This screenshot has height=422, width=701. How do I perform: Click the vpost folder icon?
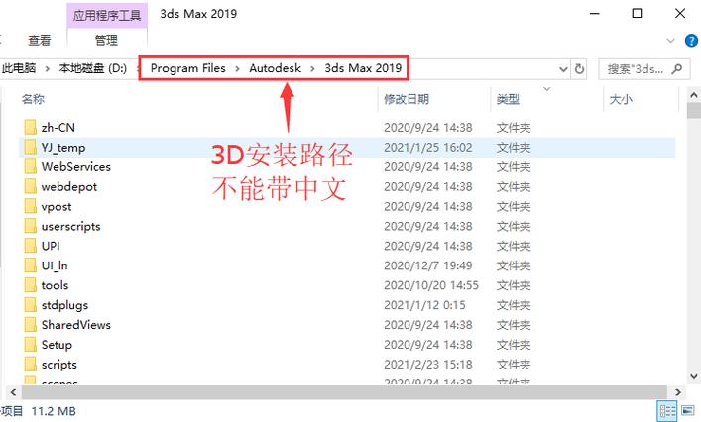[31, 206]
